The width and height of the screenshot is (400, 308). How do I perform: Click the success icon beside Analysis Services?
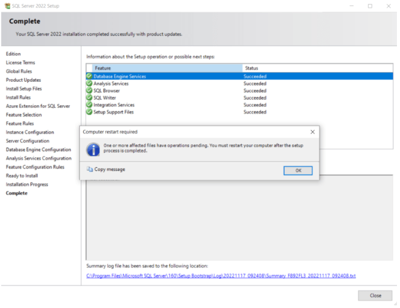(89, 84)
